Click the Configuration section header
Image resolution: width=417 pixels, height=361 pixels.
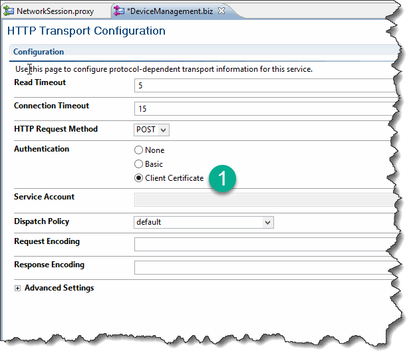pyautogui.click(x=39, y=52)
